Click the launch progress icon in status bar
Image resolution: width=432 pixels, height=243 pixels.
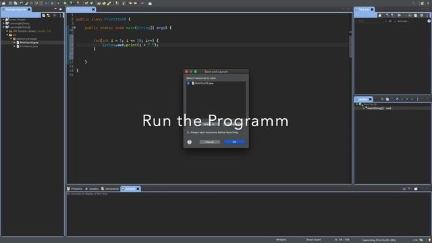(x=421, y=240)
